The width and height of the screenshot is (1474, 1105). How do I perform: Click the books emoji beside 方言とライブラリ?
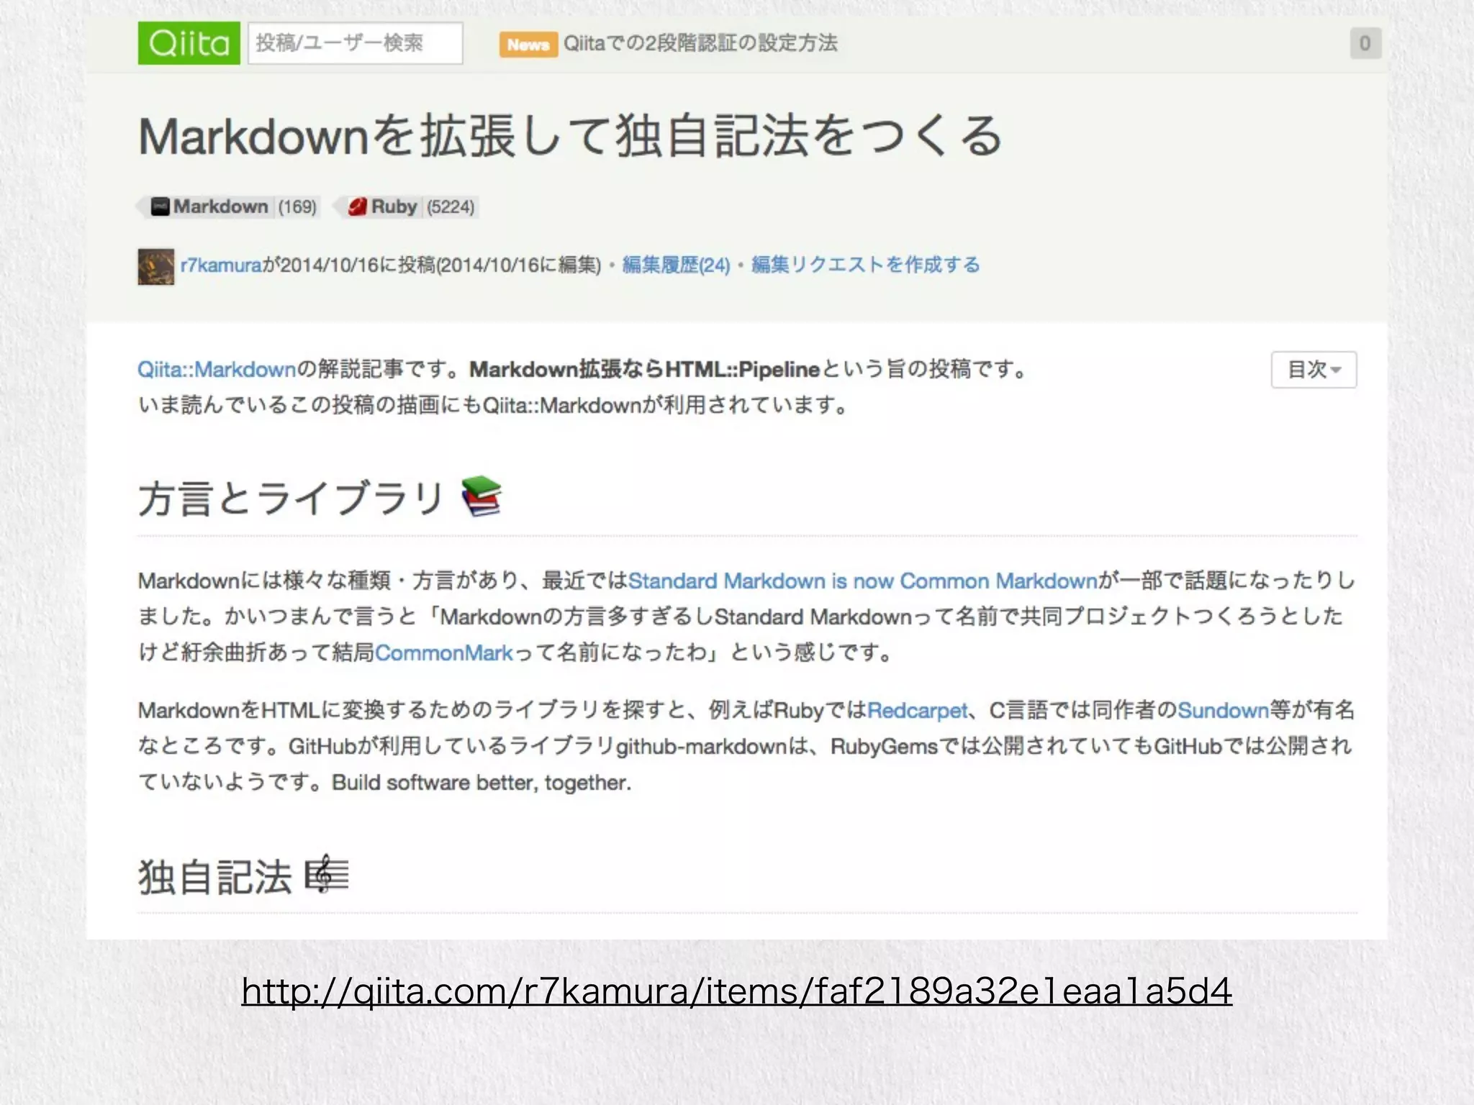[x=481, y=496]
